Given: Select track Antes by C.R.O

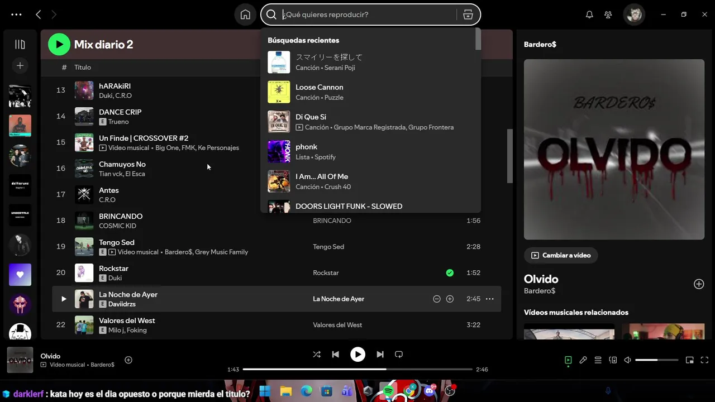Looking at the screenshot, I should coord(109,190).
